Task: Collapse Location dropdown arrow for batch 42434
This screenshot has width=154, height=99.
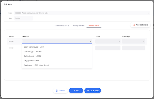Action: pyautogui.click(x=90, y=41)
